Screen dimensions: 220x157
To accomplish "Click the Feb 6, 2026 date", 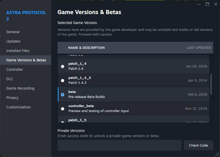I will coord(198,94).
